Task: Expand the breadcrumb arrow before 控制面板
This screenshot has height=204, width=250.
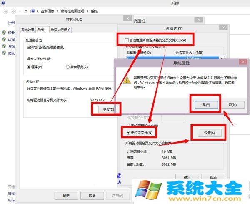Action: click(37, 11)
